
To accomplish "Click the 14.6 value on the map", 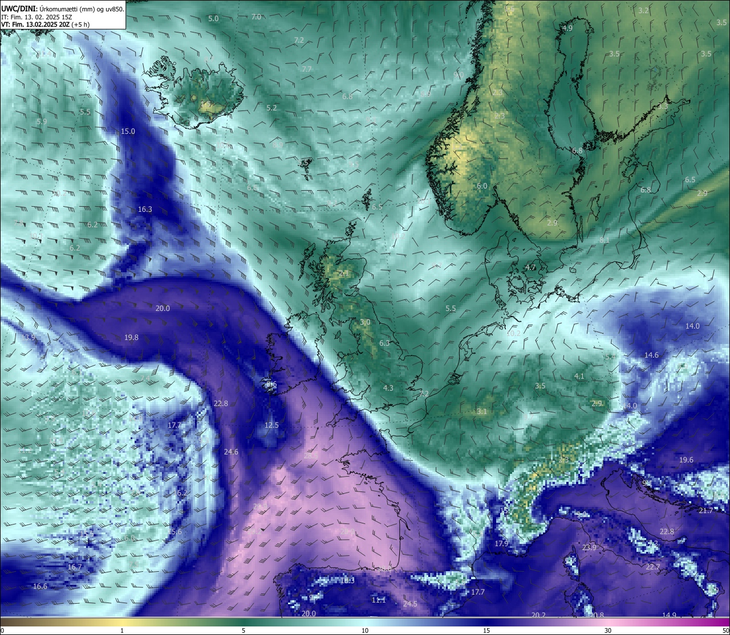I will [x=651, y=355].
